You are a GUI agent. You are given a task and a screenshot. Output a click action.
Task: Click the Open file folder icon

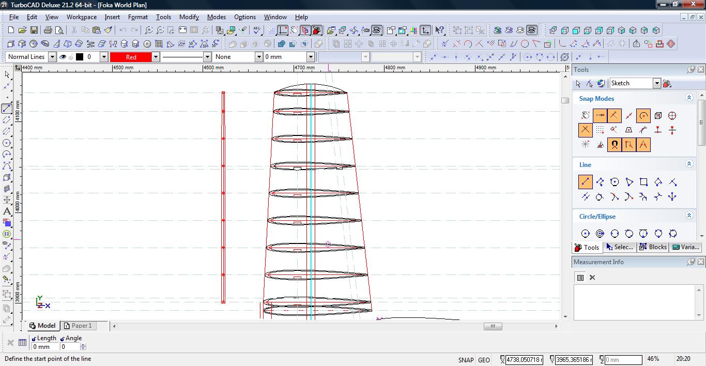point(23,30)
